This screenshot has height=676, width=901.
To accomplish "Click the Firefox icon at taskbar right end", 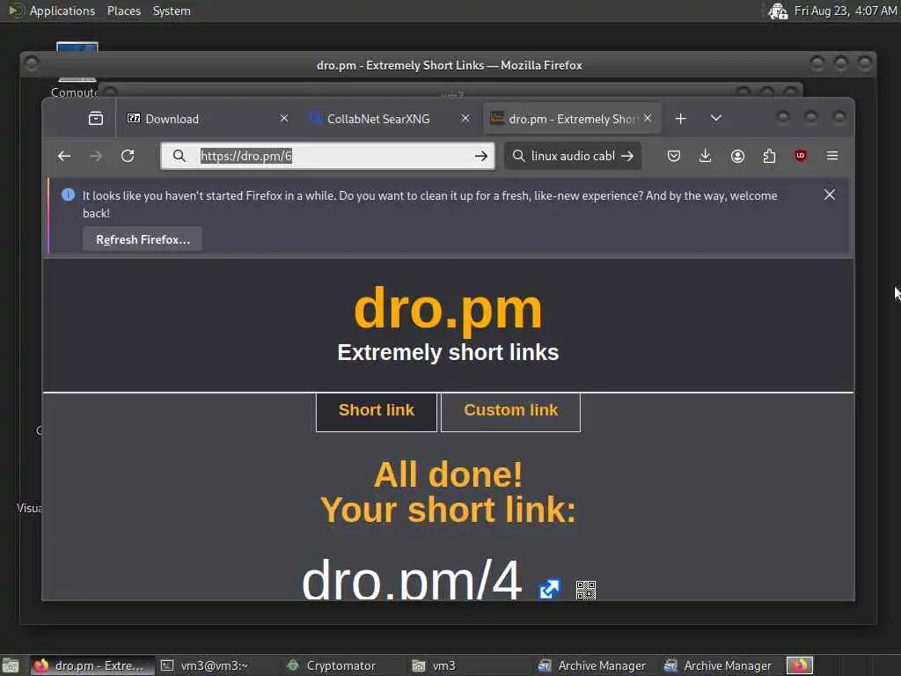I will tap(799, 665).
